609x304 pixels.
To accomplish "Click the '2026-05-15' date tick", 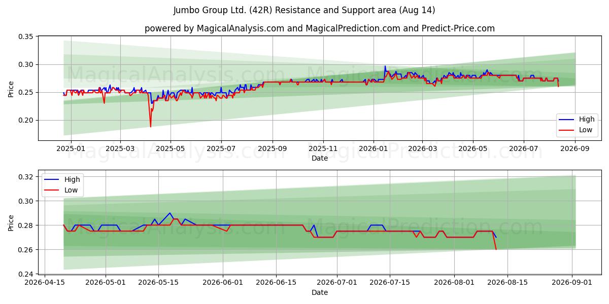I will pos(158,283).
